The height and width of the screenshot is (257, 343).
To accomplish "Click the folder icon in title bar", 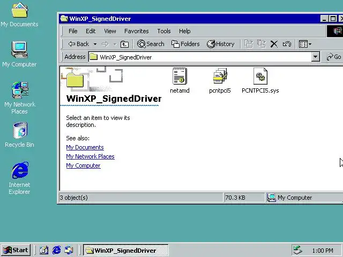I will [64, 19].
